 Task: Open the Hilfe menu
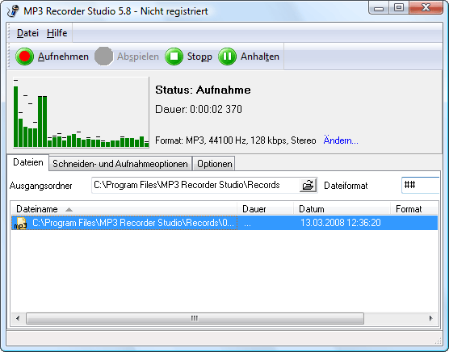pos(57,33)
